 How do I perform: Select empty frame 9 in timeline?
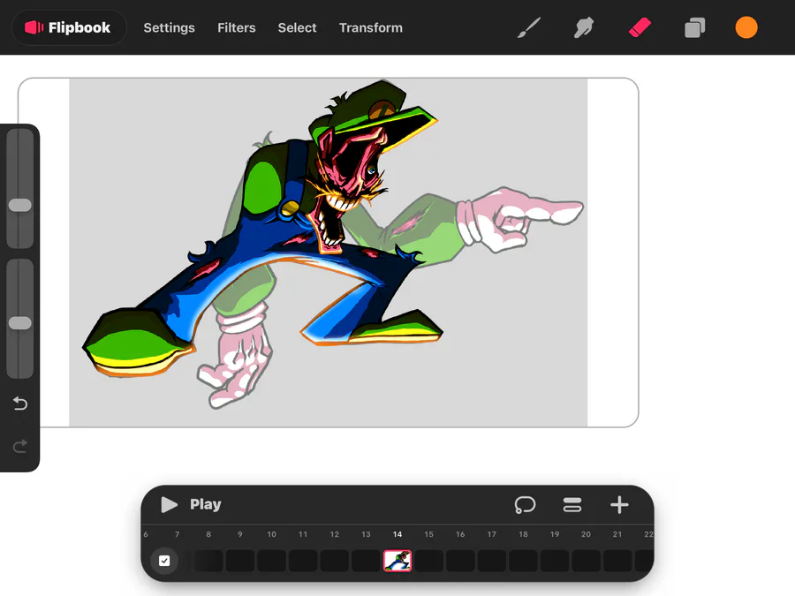coord(239,561)
